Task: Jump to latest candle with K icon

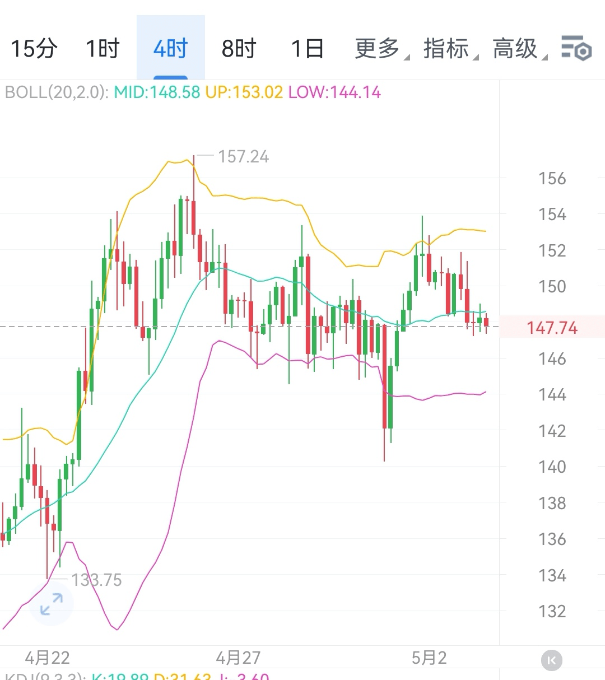Action: point(552,660)
